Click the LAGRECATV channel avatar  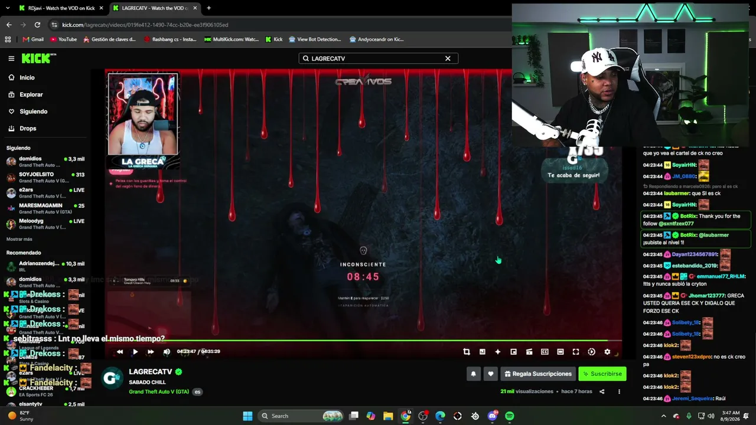pyautogui.click(x=112, y=378)
